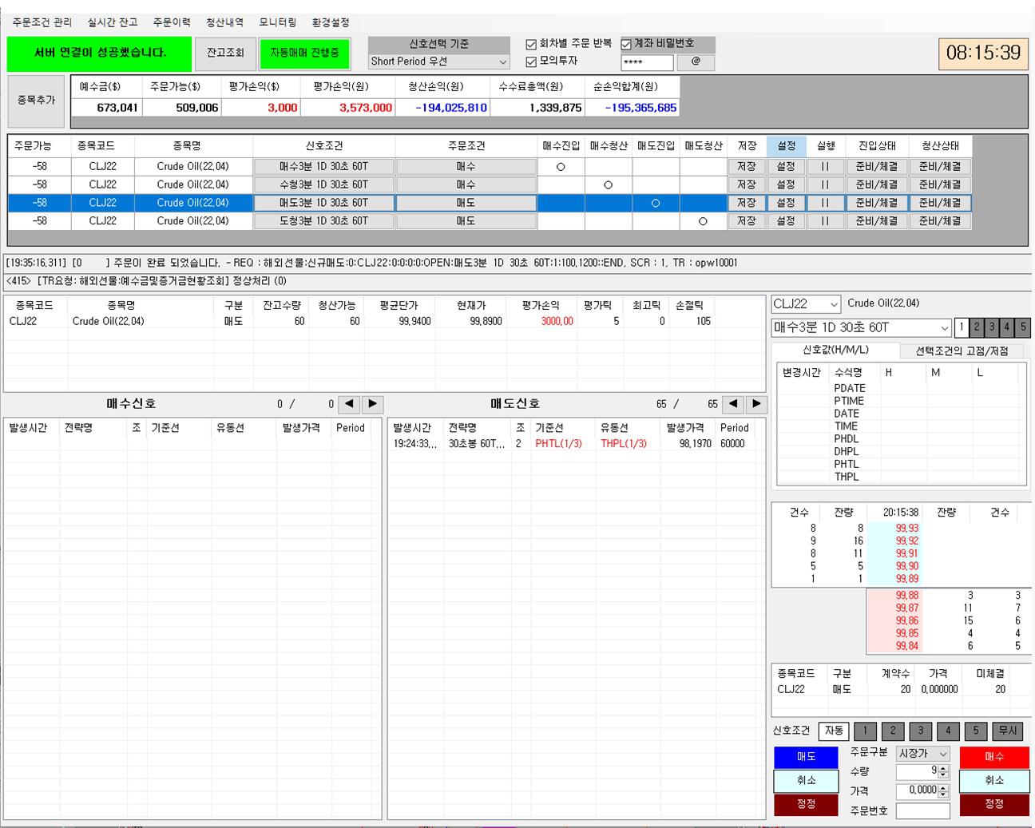Viewport: 1035px width, 828px height.
Task: Select number 5 beside the strategy dropdown
Action: (1023, 327)
